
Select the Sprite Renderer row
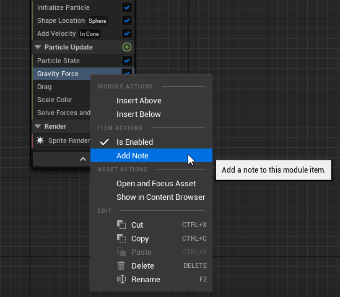tap(61, 140)
